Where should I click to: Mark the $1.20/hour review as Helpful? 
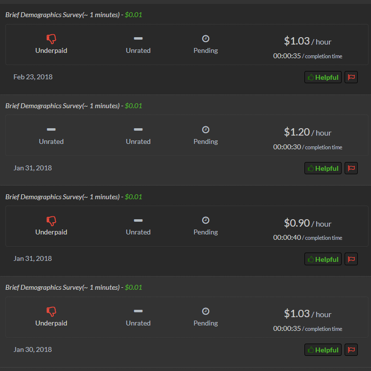coord(323,168)
